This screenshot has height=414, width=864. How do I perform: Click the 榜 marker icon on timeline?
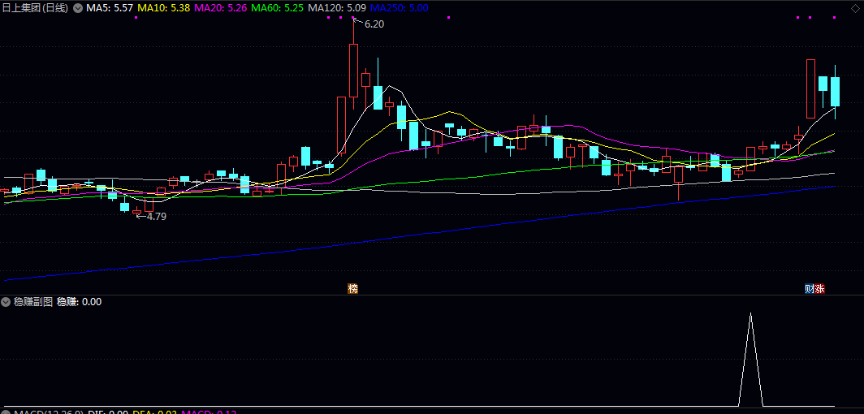tap(352, 288)
